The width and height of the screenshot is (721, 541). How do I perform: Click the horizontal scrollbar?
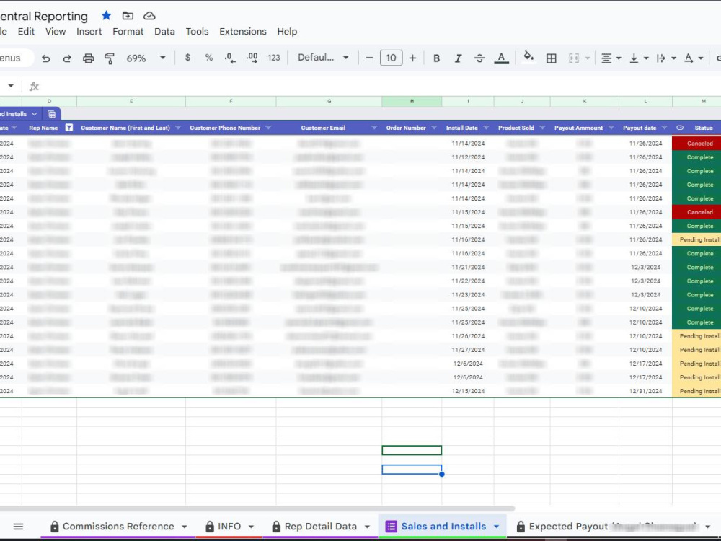pyautogui.click(x=257, y=509)
